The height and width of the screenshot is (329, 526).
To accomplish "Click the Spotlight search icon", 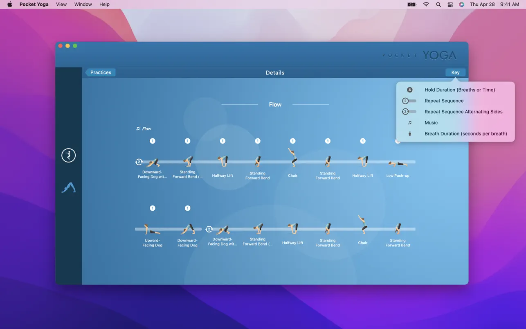I will [438, 5].
